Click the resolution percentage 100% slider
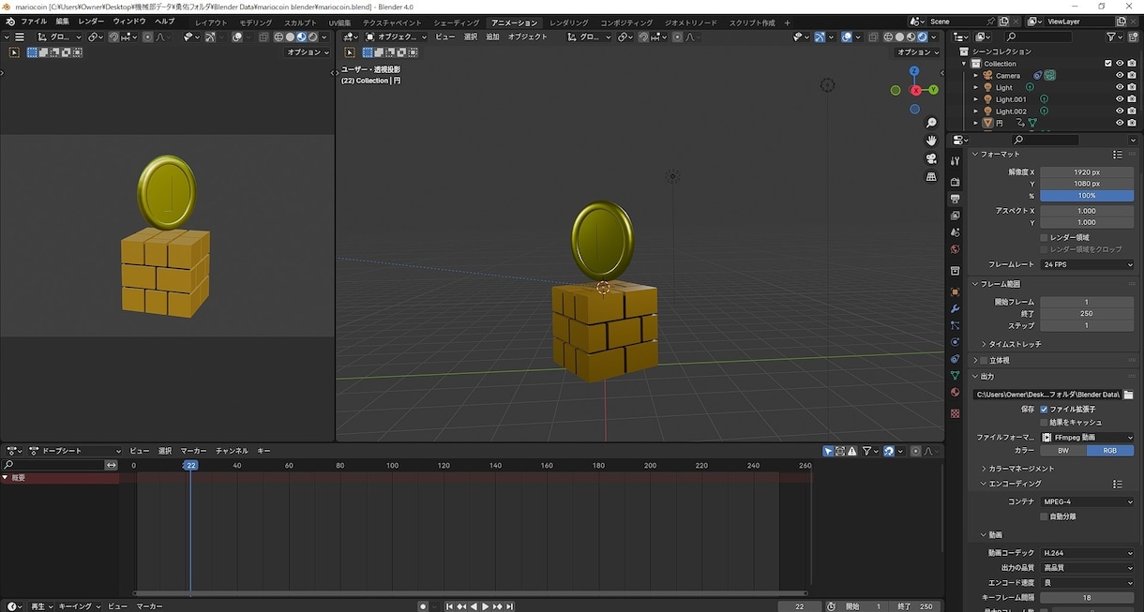This screenshot has width=1144, height=612. tap(1087, 196)
